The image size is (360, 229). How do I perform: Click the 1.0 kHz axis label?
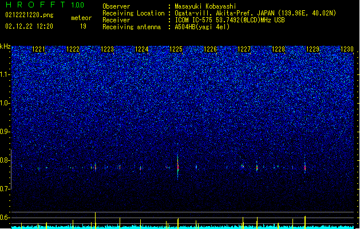[5, 103]
